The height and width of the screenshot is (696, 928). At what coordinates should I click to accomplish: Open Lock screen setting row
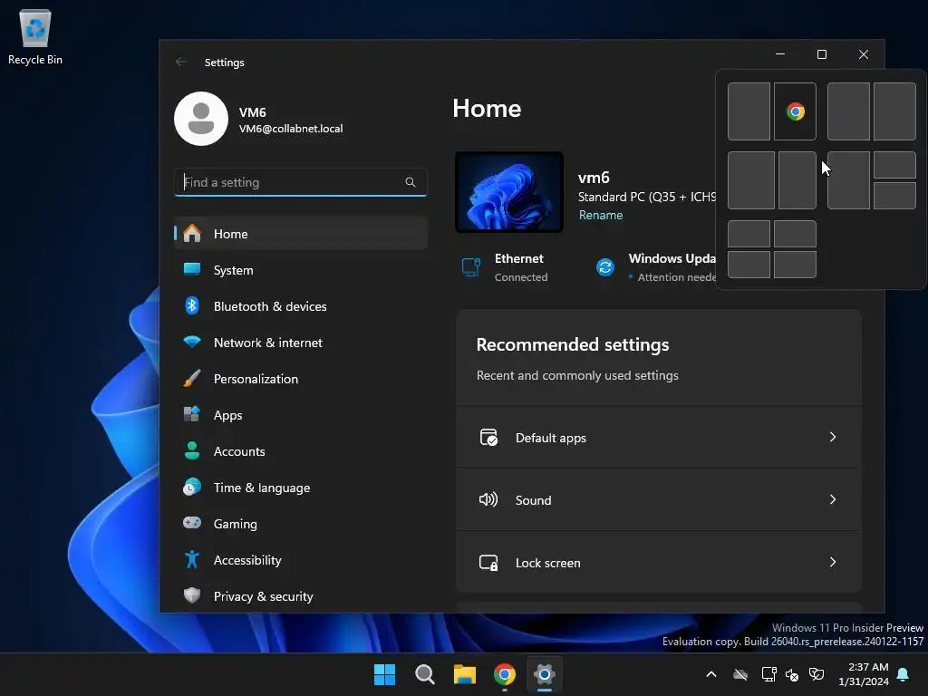[x=659, y=562]
